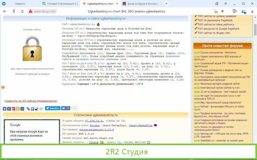The width and height of the screenshot is (257, 160).
Task: Open ТОП по реальному PageRank
Action: (215, 20)
